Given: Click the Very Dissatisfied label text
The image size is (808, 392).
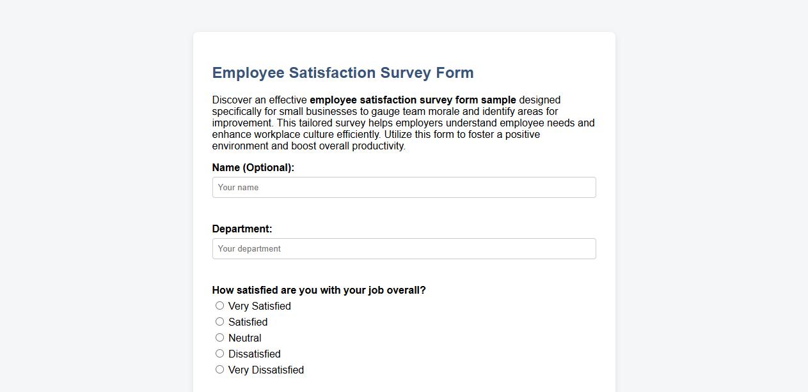Looking at the screenshot, I should 265,370.
